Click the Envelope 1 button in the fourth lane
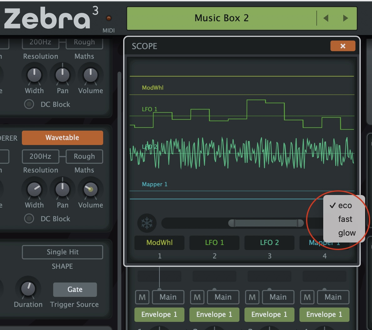The width and height of the screenshot is (372, 330). (324, 315)
